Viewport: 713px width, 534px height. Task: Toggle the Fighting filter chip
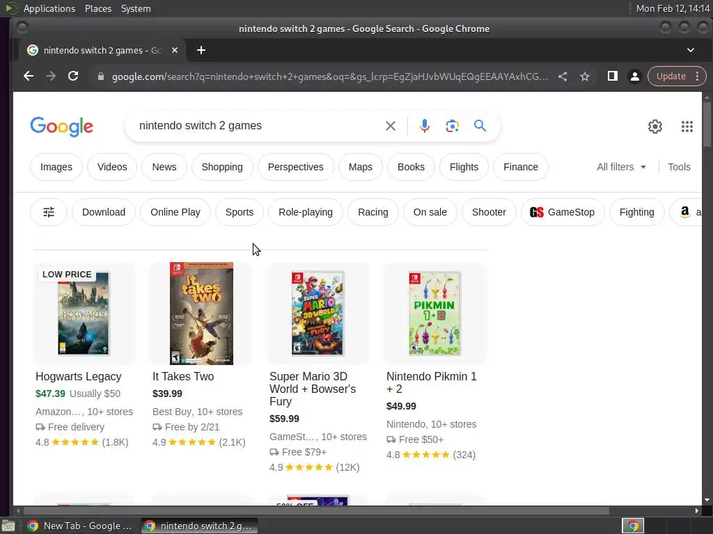(x=636, y=212)
